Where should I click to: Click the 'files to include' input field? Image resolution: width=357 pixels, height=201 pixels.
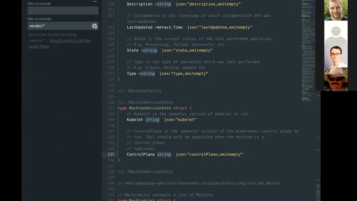tap(63, 11)
